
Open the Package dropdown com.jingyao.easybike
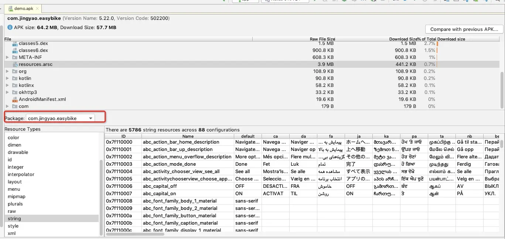pyautogui.click(x=60, y=118)
